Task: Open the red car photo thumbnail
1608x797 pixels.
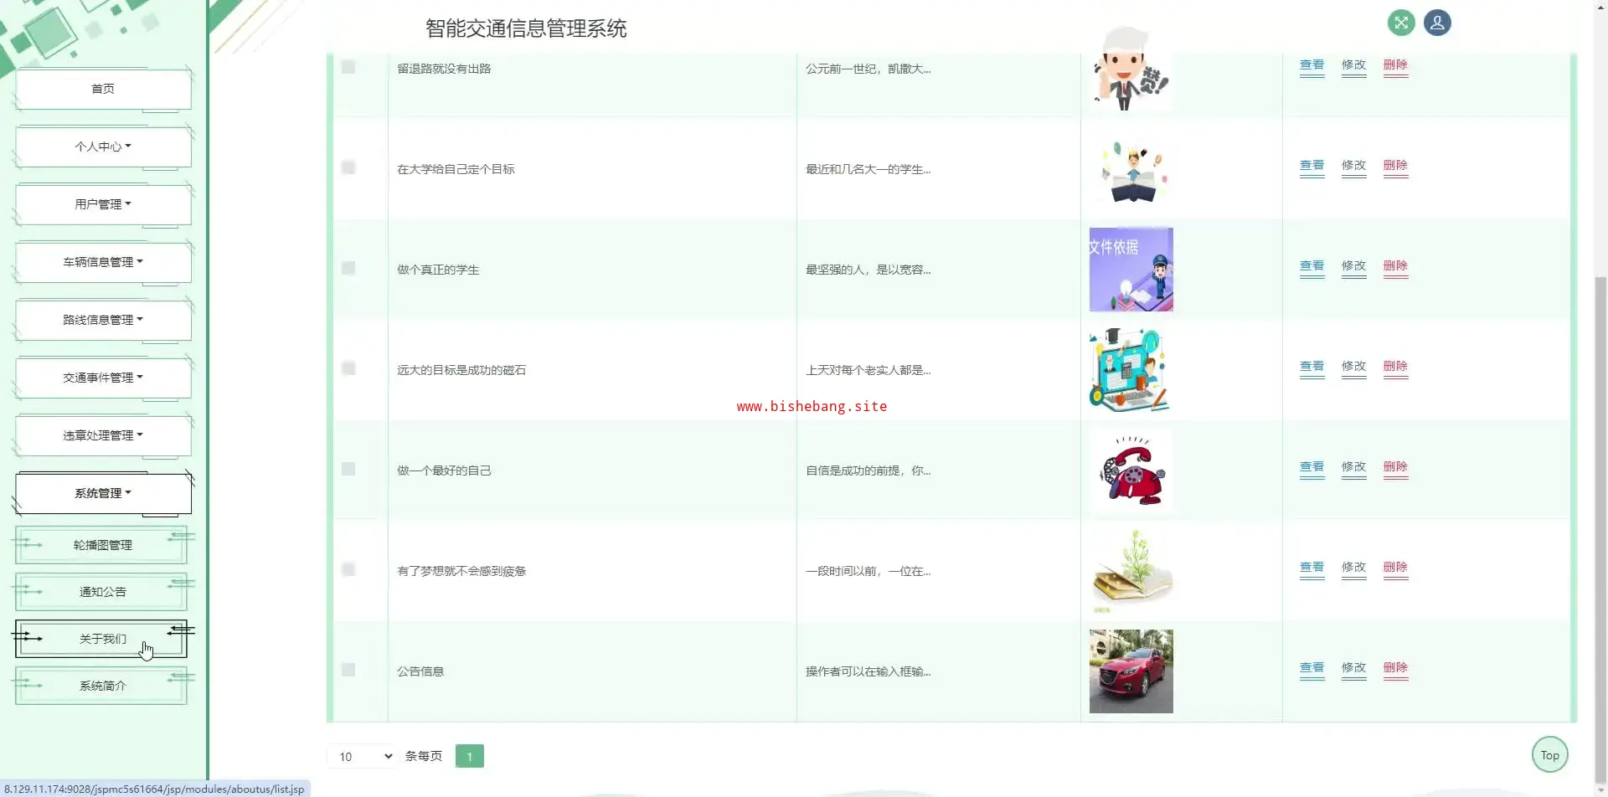Action: tap(1131, 671)
